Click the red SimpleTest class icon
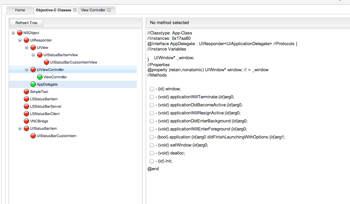350x204 pixels. tap(26, 92)
